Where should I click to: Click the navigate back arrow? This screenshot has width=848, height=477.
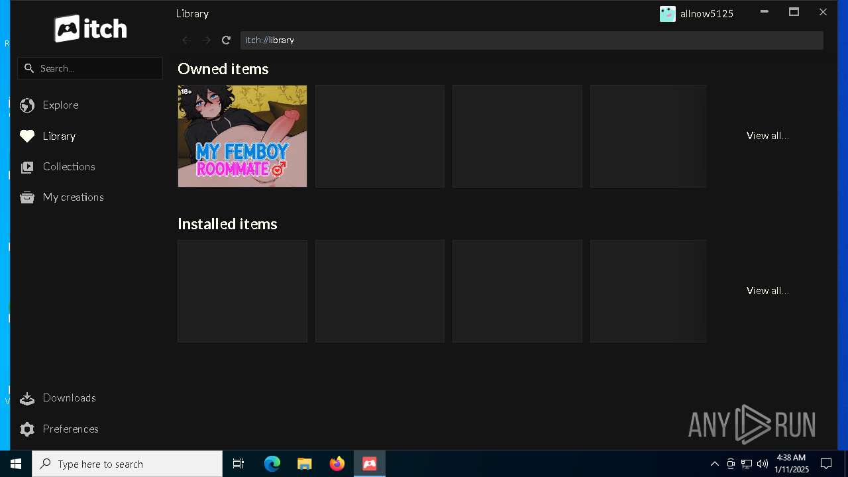(186, 40)
